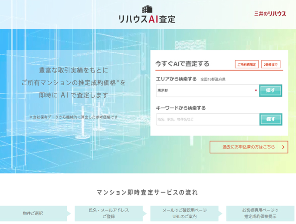This screenshot has height=224, width=296.
Task: Click the リハウスAI査定 logo text
Action: pos(147,19)
